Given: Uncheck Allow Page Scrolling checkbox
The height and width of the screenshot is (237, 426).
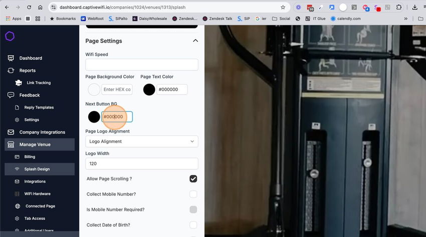Looking at the screenshot, I should [x=193, y=178].
